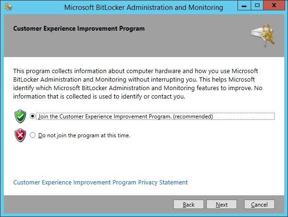This screenshot has height=217, width=288.
Task: Minimize the BitLocker setup window
Action: (x=244, y=5)
